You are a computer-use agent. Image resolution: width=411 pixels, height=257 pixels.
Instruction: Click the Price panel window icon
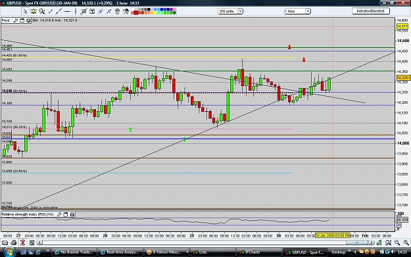22,20
